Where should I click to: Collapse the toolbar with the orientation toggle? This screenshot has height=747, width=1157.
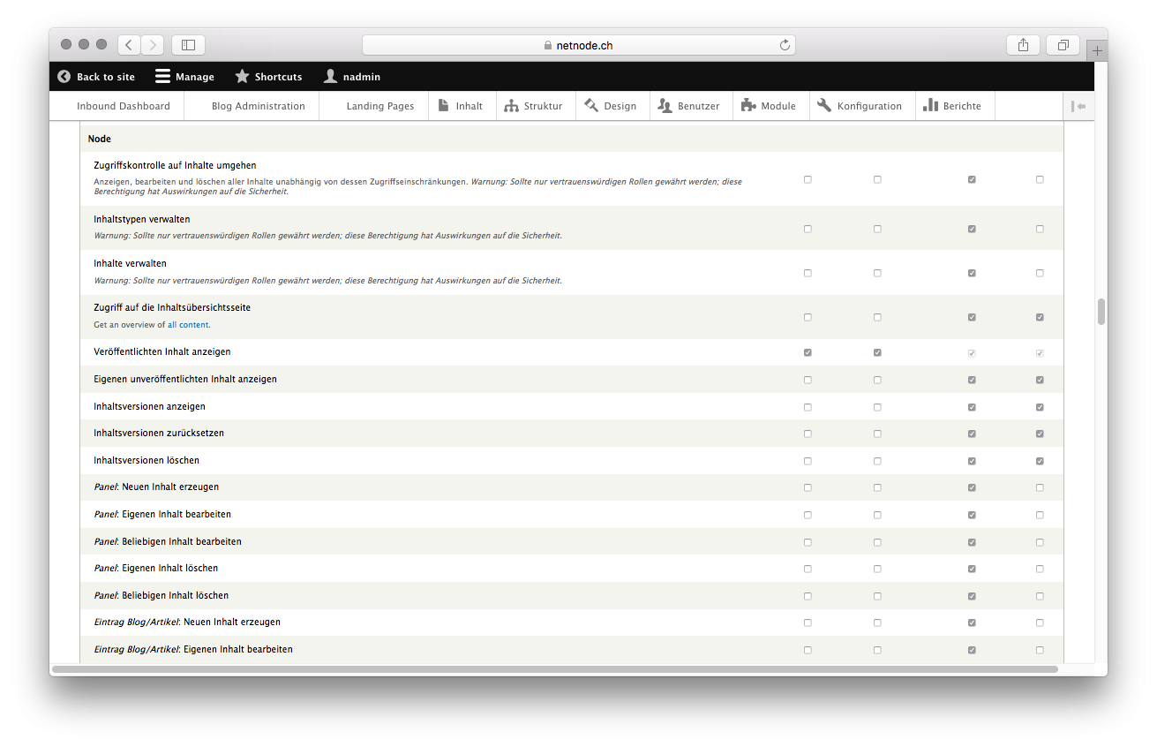click(x=1078, y=106)
